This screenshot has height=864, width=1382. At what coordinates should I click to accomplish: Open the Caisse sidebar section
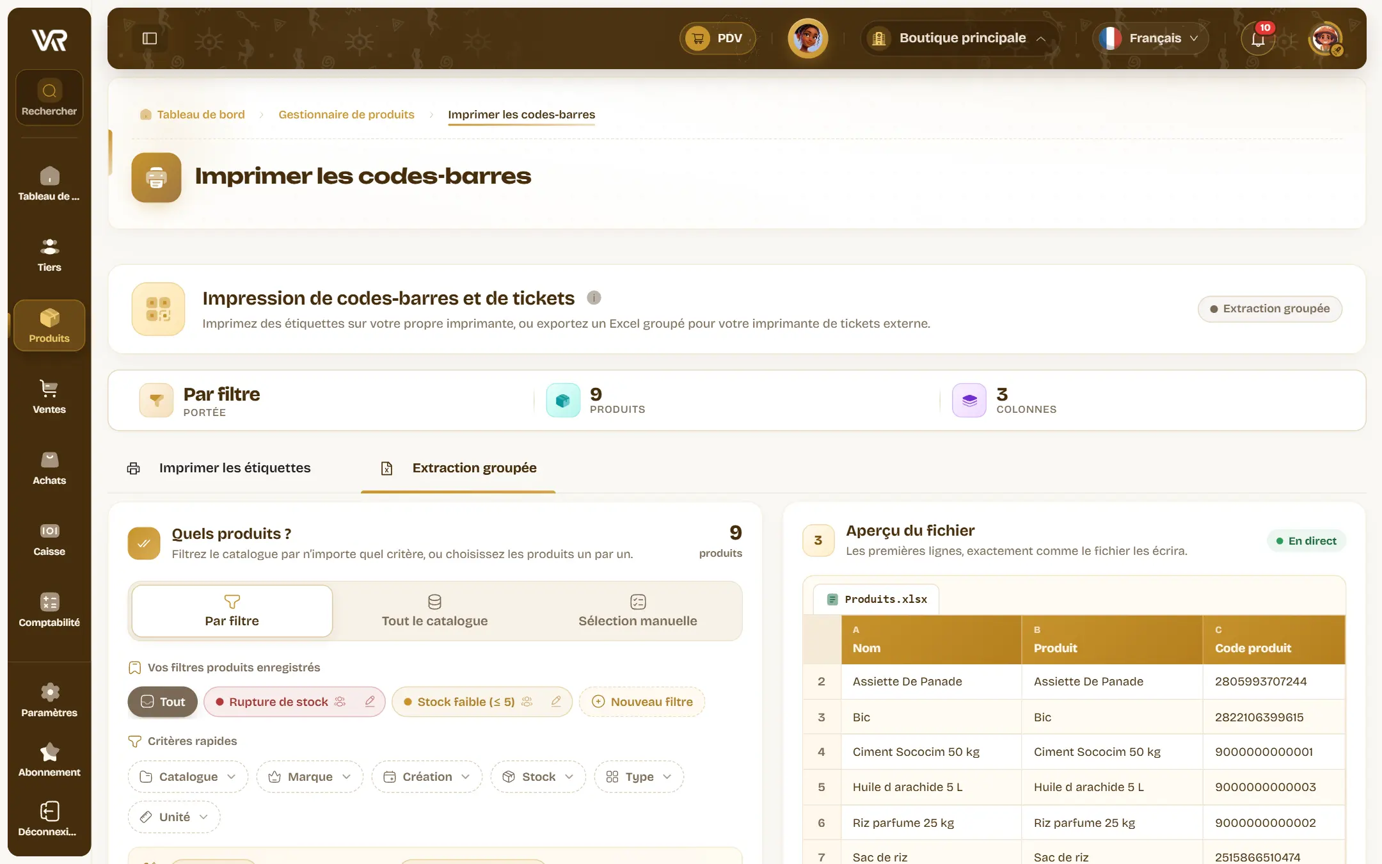[49, 539]
